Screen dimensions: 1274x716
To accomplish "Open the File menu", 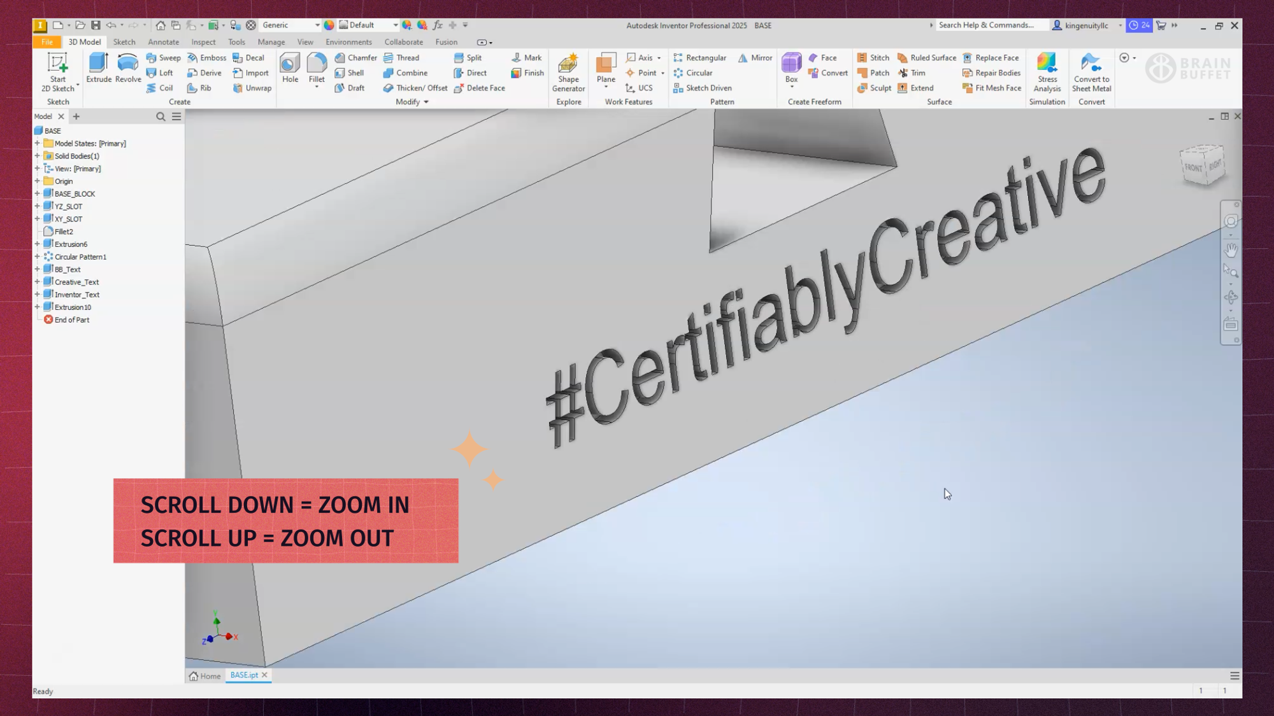I will 47,42.
